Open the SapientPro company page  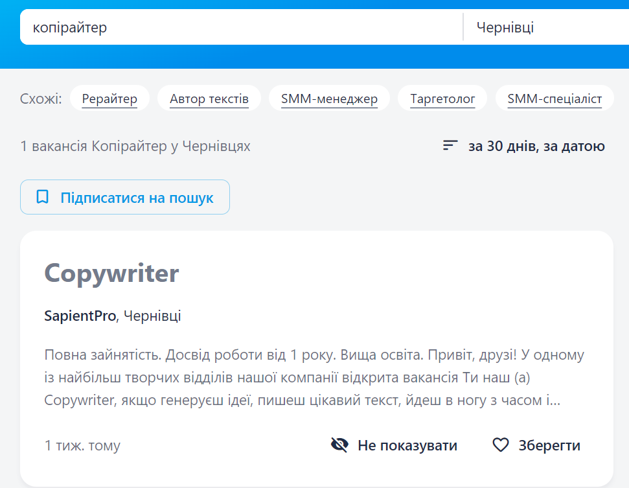point(80,316)
